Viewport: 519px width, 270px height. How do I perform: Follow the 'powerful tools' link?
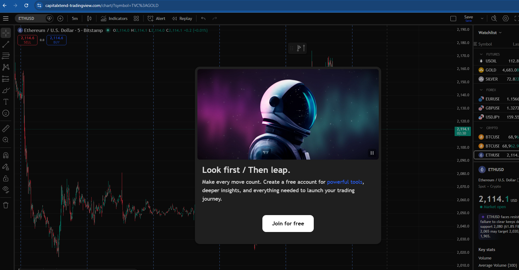pos(345,182)
